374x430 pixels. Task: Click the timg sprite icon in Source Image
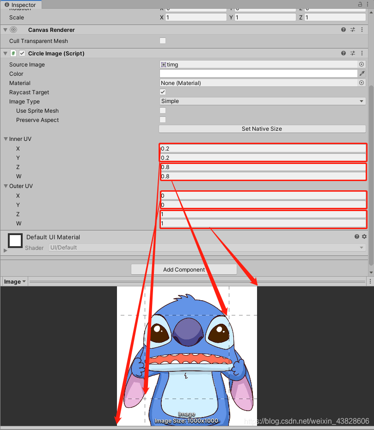coord(164,65)
